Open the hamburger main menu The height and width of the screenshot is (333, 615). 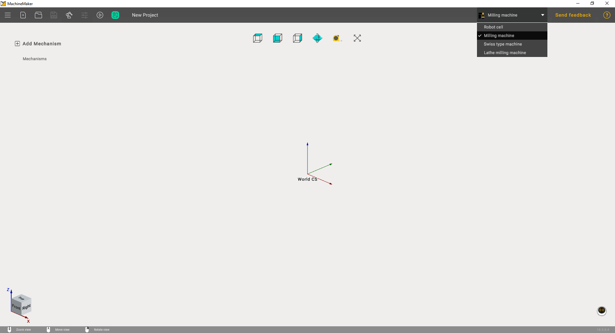(8, 15)
